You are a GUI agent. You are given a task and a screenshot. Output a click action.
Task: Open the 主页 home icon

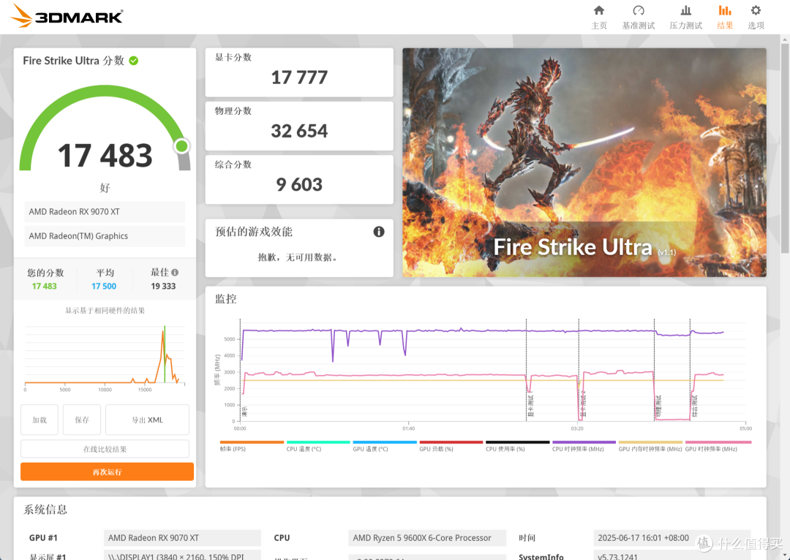point(598,10)
